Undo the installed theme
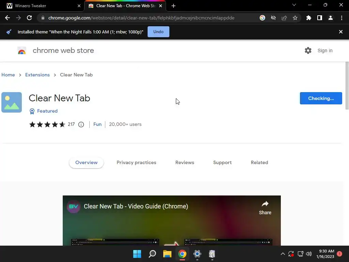Image resolution: width=349 pixels, height=262 pixels. point(158,32)
